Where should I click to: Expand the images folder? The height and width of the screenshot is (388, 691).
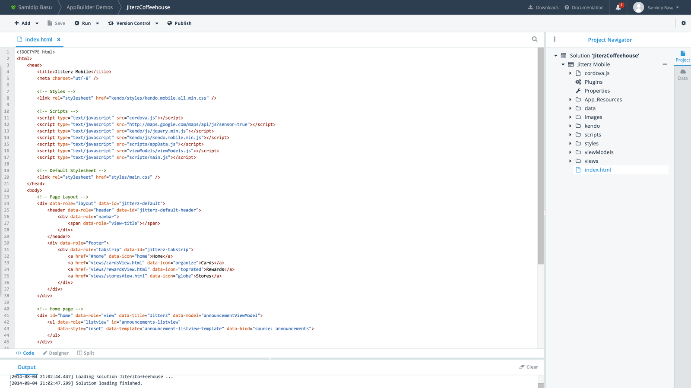click(570, 117)
